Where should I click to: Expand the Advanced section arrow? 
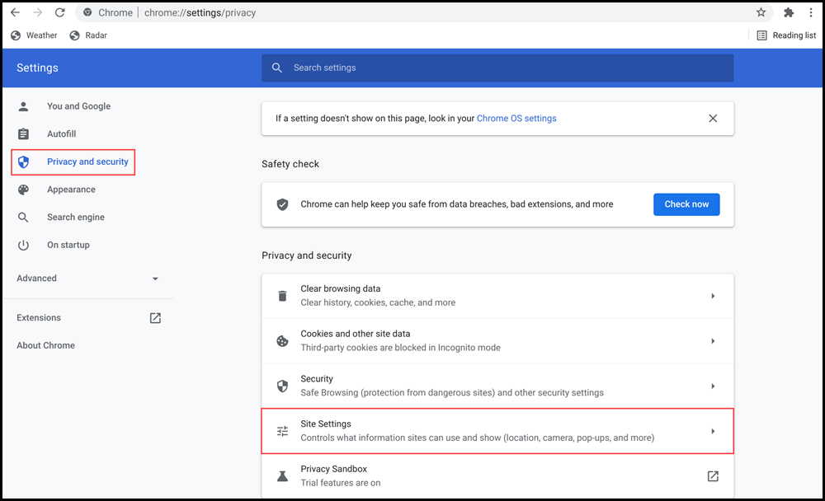click(155, 279)
